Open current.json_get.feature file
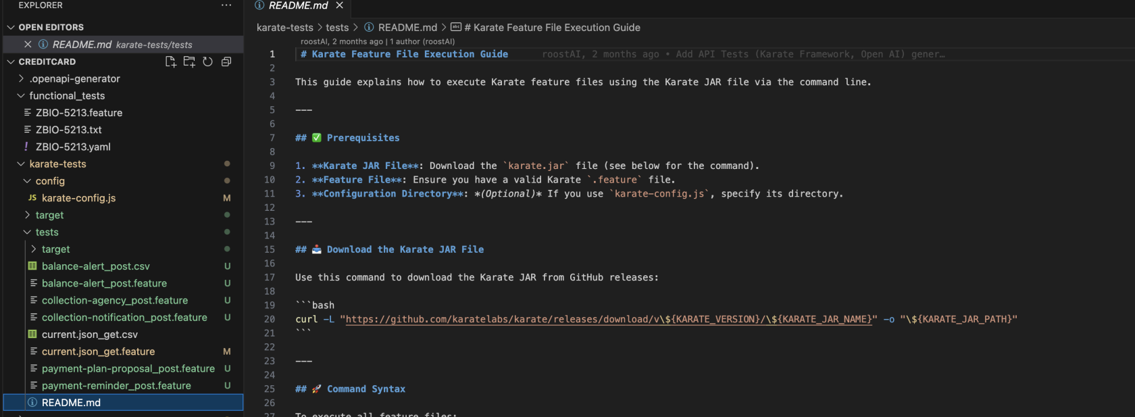1135x417 pixels. pyautogui.click(x=98, y=351)
